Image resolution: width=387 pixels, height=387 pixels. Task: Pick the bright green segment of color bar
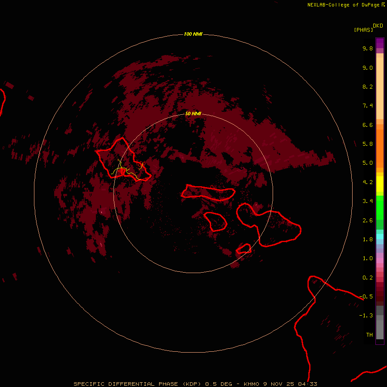click(x=380, y=207)
